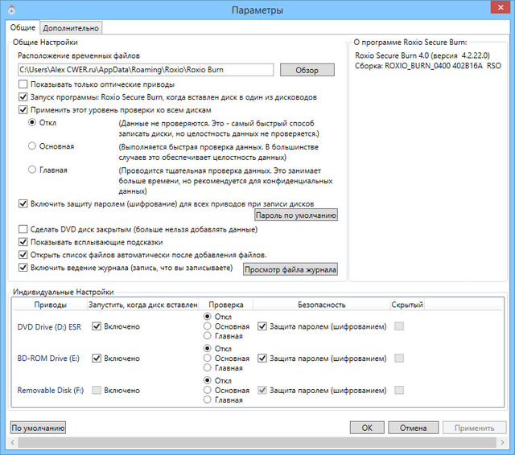Toggle Включить защиту паролем для всех приводов
The height and width of the screenshot is (455, 515).
point(23,203)
